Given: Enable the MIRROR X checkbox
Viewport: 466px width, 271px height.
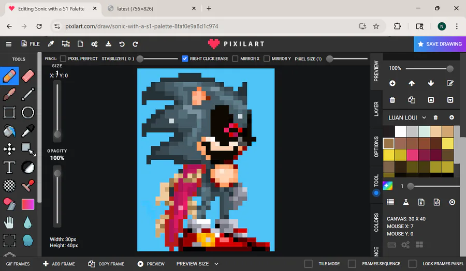Looking at the screenshot, I should pyautogui.click(x=235, y=59).
